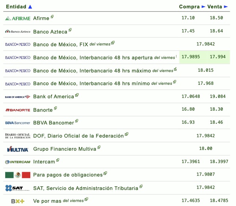Select Para pagos de obligaciones value 17.9807
The width and height of the screenshot is (236, 206).
click(x=206, y=174)
